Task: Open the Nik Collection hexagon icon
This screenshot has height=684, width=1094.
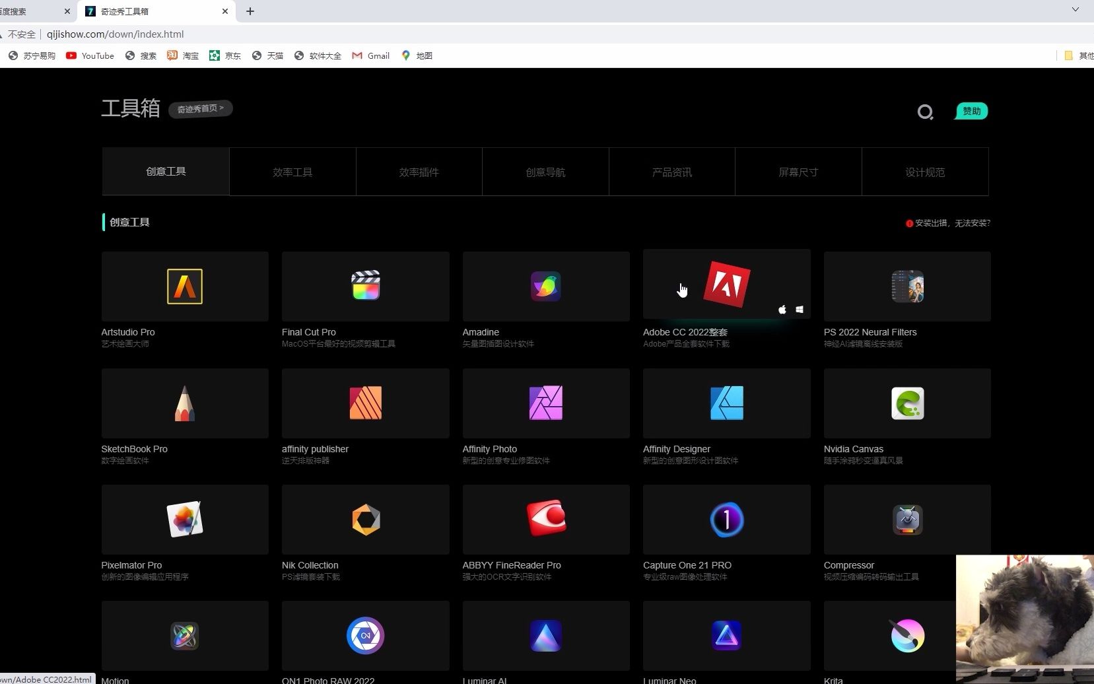Action: [x=366, y=520]
